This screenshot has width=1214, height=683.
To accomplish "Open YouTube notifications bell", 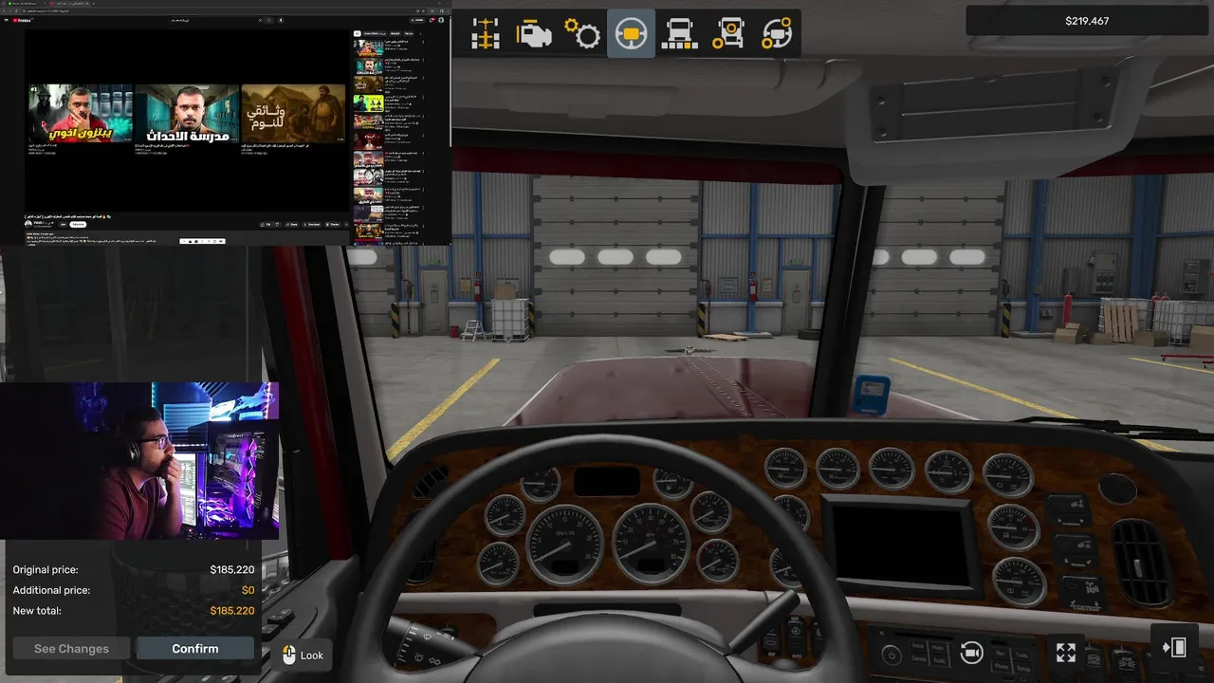I will (x=432, y=20).
